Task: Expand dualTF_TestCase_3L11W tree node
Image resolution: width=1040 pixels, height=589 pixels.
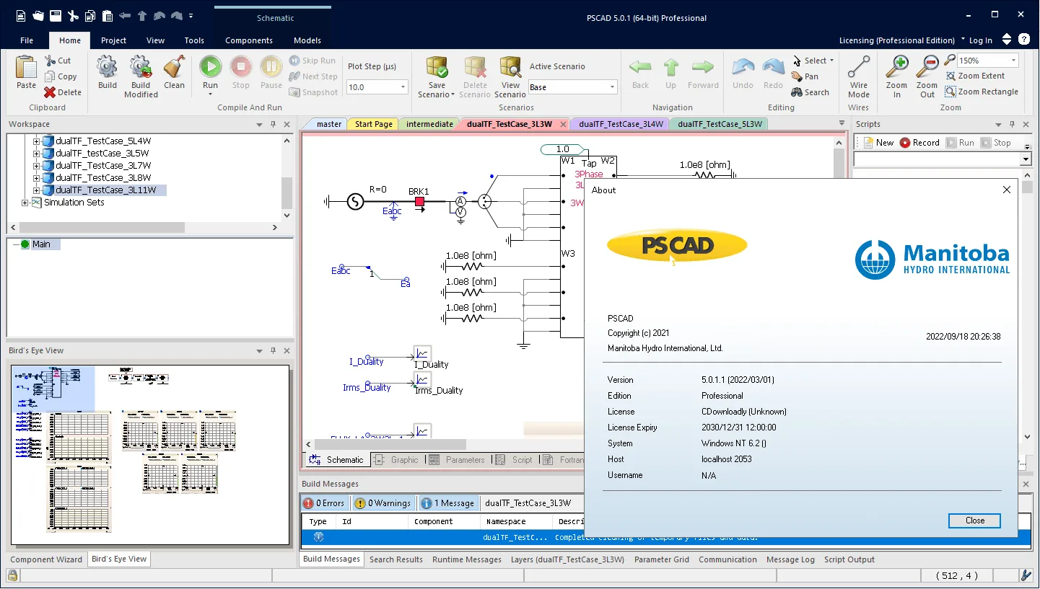Action: click(36, 190)
